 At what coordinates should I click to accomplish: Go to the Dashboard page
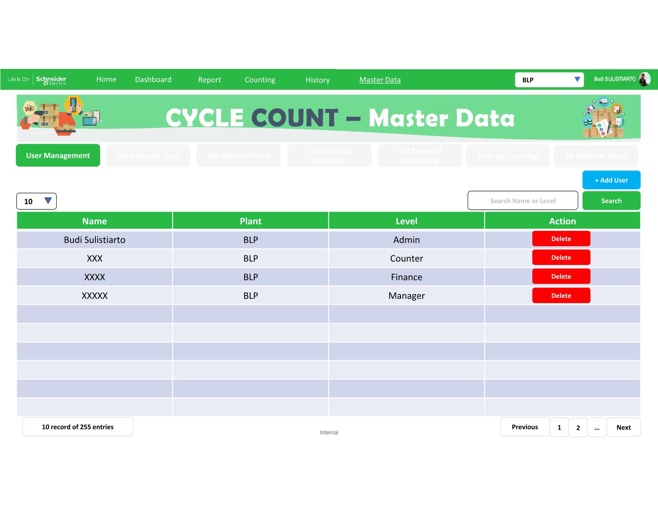click(x=153, y=80)
